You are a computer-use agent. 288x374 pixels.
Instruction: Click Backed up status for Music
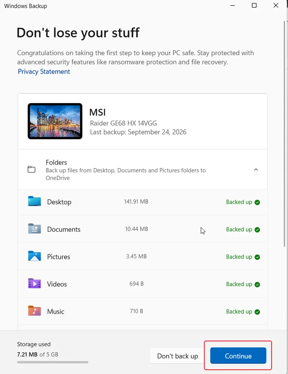click(239, 312)
